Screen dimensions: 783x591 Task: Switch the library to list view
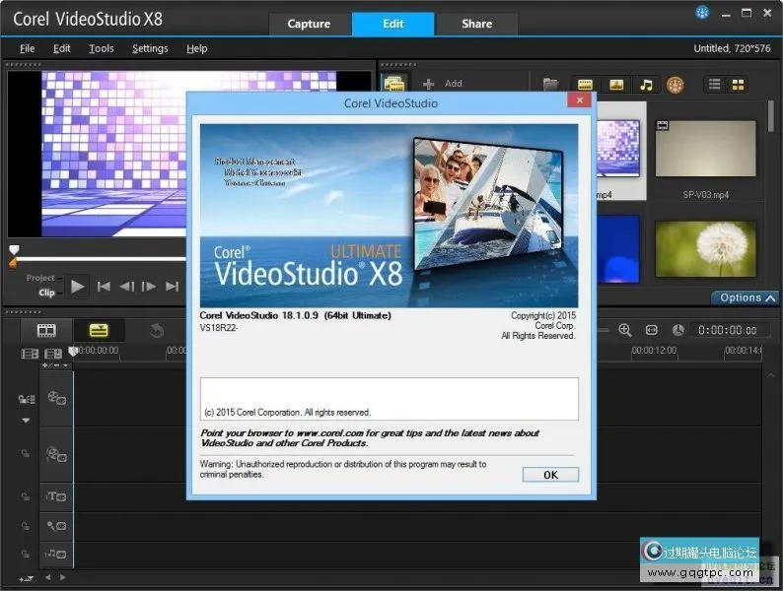coord(715,85)
